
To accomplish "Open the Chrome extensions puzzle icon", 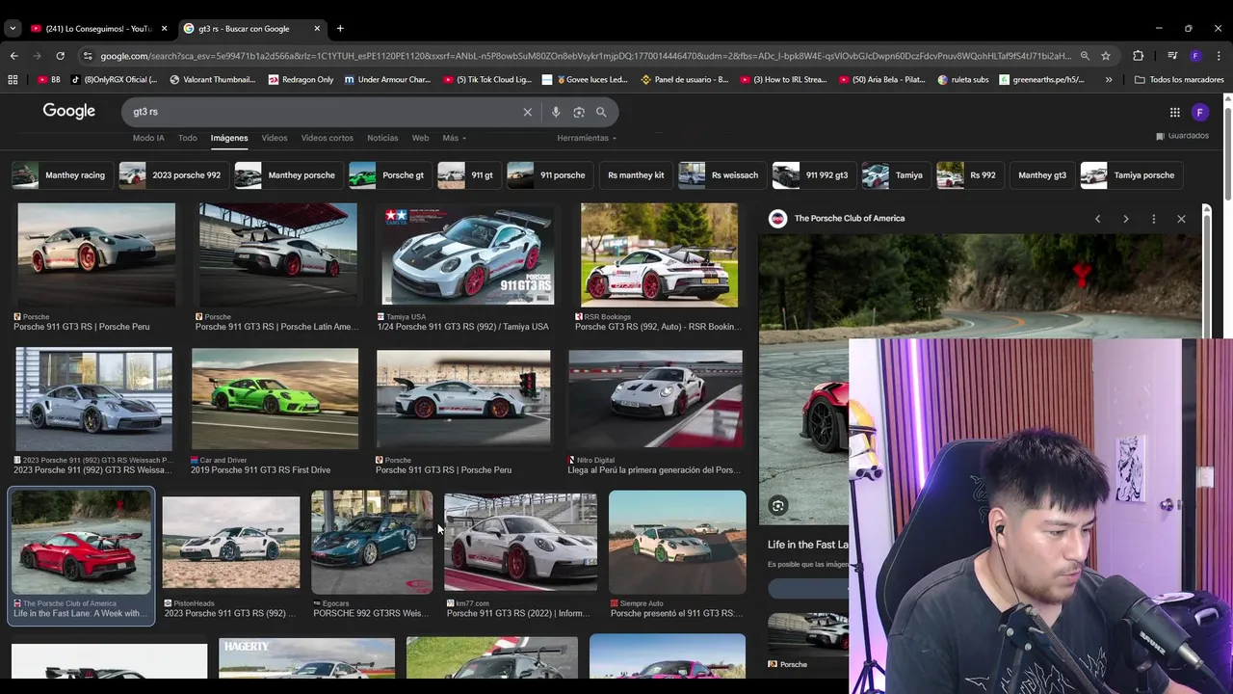I will tap(1138, 56).
